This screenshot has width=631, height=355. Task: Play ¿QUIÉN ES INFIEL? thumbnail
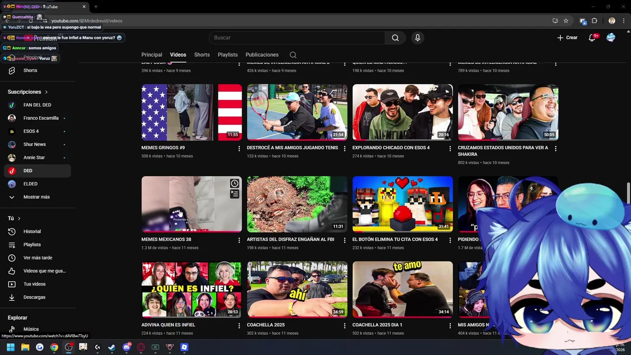coord(192,289)
